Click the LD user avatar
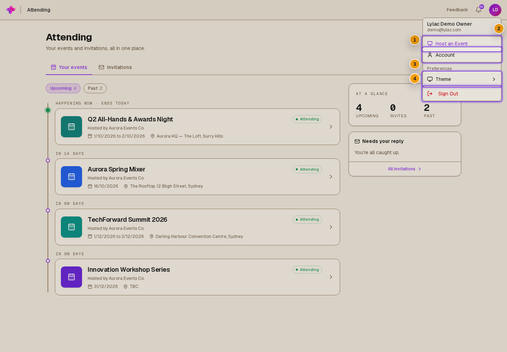The width and height of the screenshot is (507, 352). [x=495, y=10]
